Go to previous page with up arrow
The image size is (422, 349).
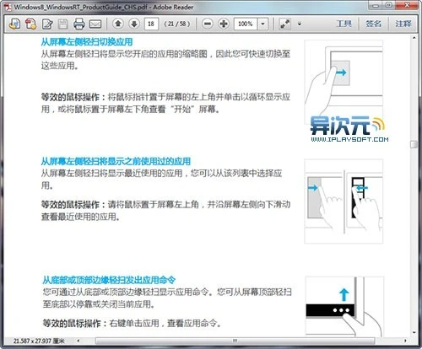pos(118,24)
